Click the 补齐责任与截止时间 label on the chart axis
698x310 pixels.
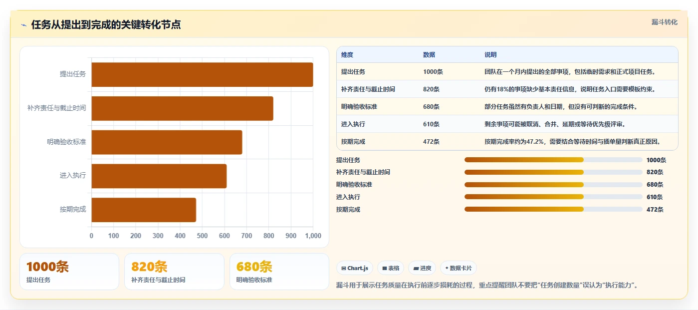(57, 108)
